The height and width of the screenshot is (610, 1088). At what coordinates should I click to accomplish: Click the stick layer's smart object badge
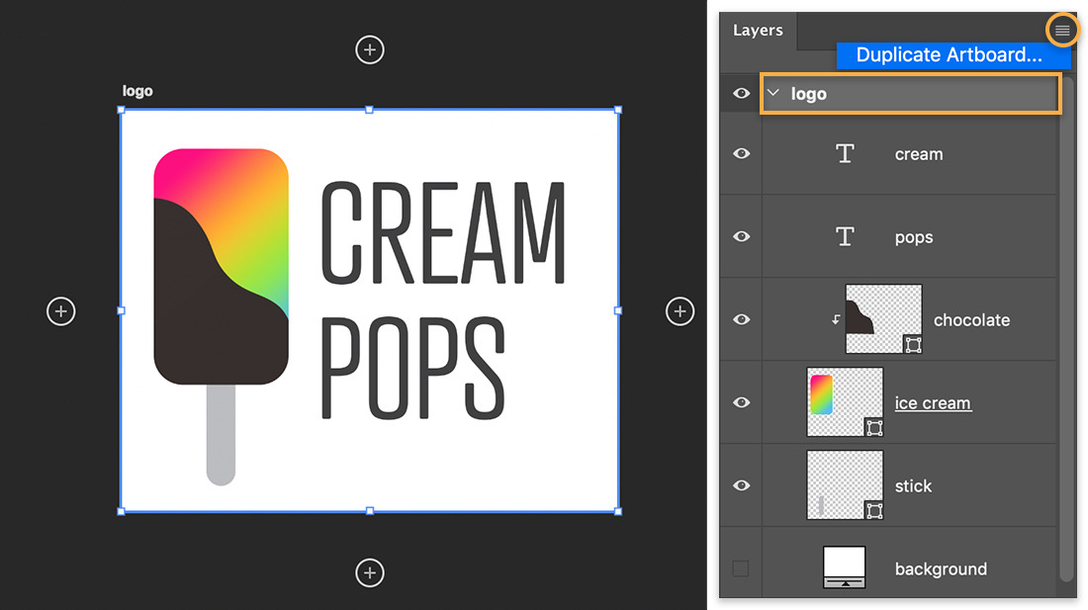pyautogui.click(x=872, y=510)
